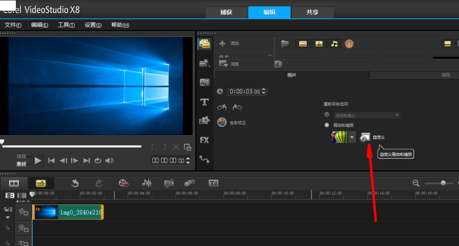Play the preview with the Play button
The image size is (459, 246).
coord(38,160)
